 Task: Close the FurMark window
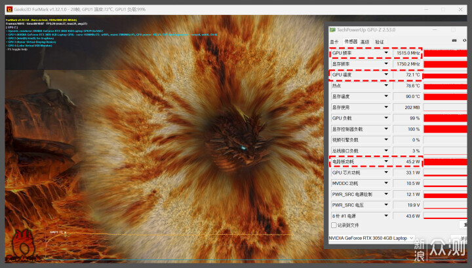pyautogui.click(x=461, y=9)
